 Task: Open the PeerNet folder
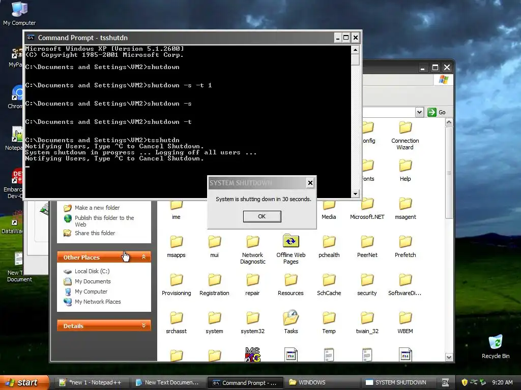click(367, 246)
